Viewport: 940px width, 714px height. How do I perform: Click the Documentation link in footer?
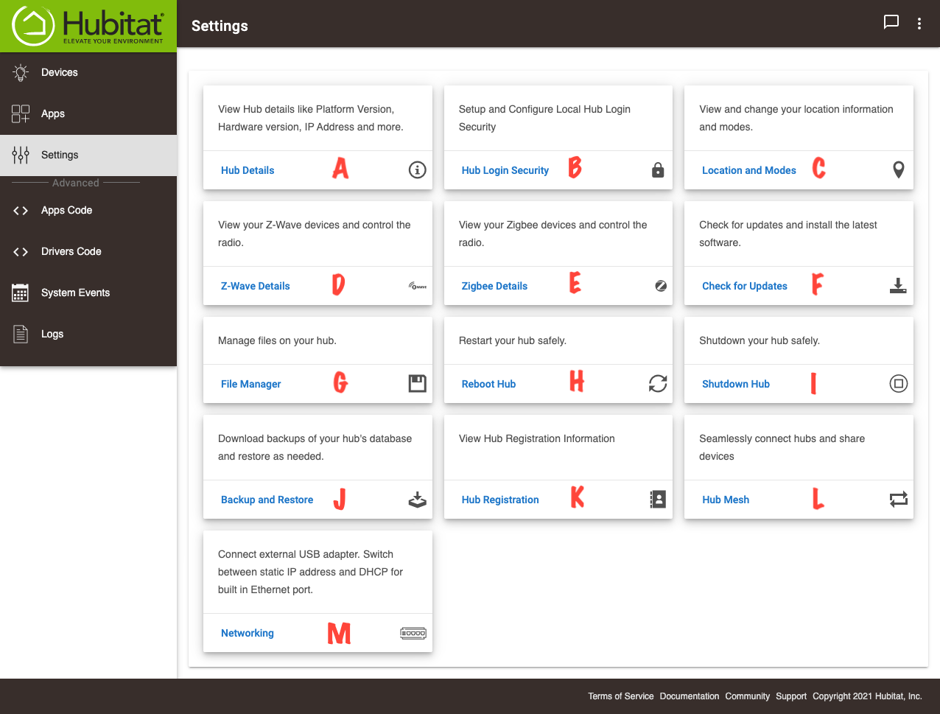point(689,696)
